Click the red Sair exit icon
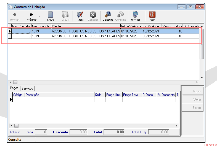Screen dimensions: 217x147 click(152, 15)
